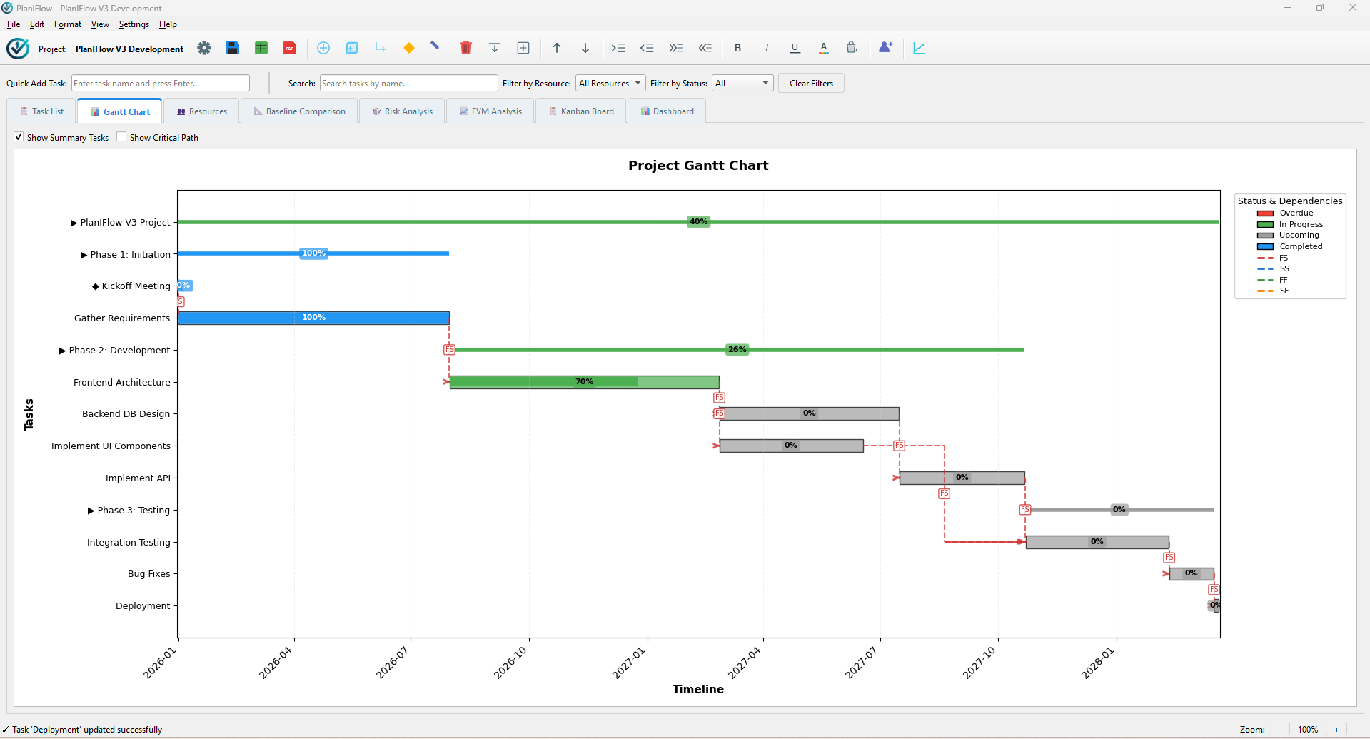Screen dimensions: 1370x739
Task: Collapse Phase 1: Initiation summary row
Action: coord(84,255)
